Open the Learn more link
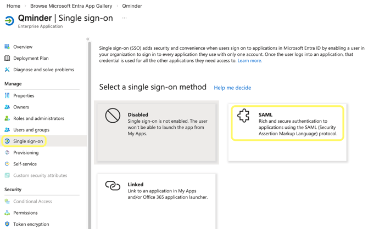368x229 pixels. point(249,61)
